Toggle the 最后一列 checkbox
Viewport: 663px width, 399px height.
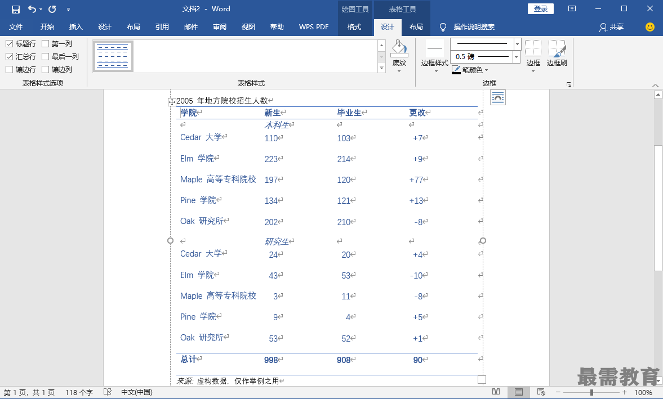[x=45, y=57]
